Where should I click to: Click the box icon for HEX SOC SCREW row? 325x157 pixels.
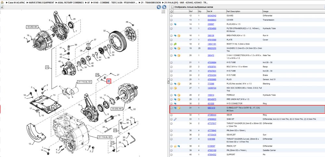coord(175,88)
